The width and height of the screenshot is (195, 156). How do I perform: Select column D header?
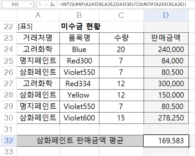[166, 15]
